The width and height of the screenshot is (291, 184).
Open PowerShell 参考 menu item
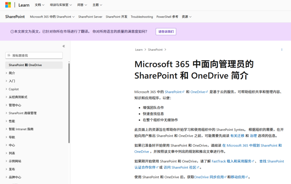[x=167, y=17]
